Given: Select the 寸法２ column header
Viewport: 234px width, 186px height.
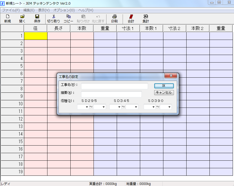Looking at the screenshot, I should 175,28.
